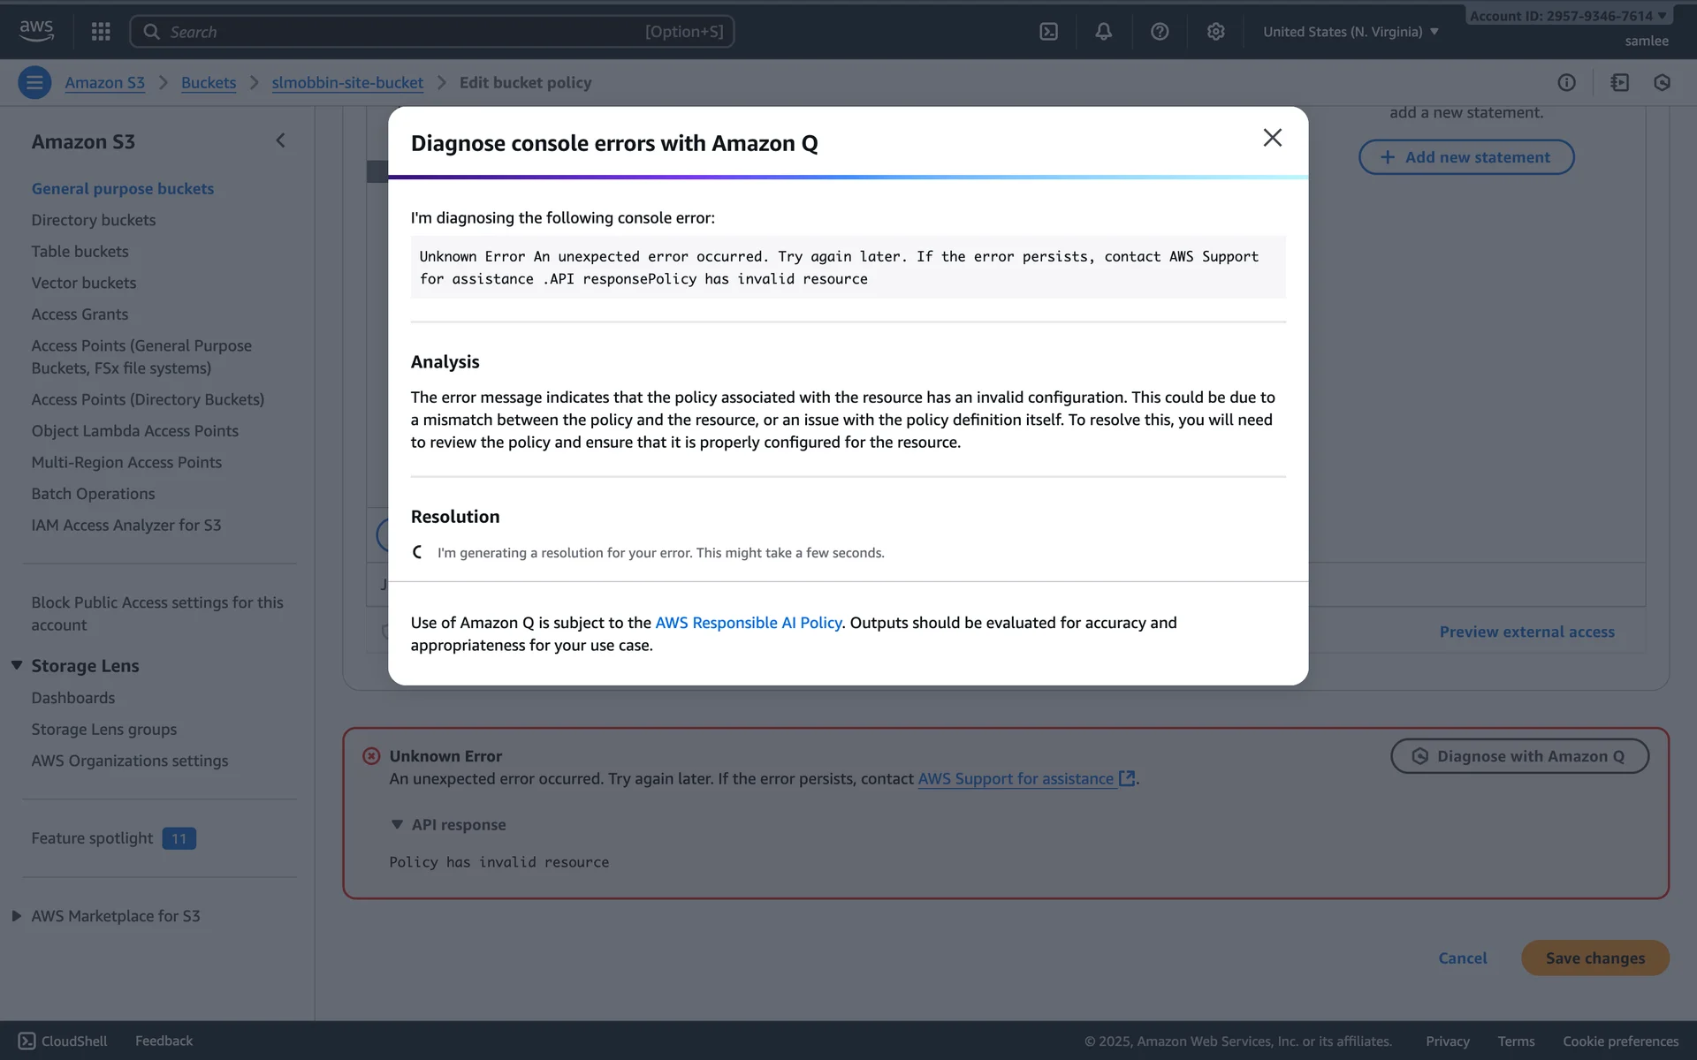Screen dimensions: 1697x1060
Task: Open the AWS Responsible AI Policy link
Action: pos(748,623)
